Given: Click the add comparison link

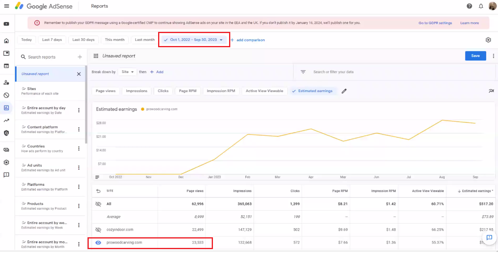Looking at the screenshot, I should [x=248, y=40].
